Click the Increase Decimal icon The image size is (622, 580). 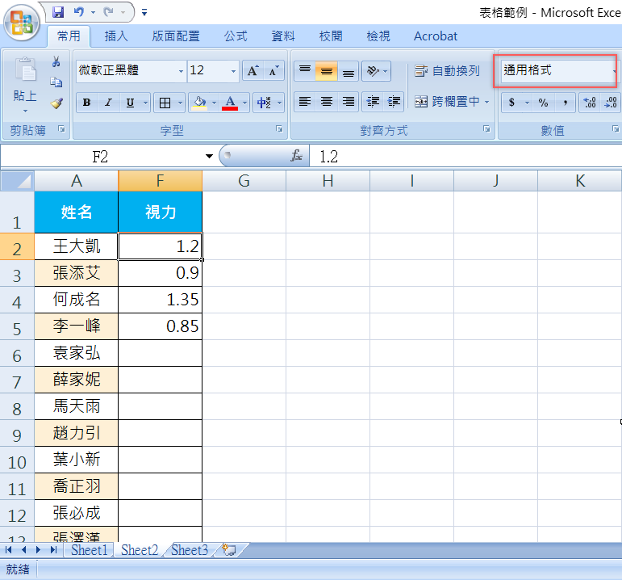pyautogui.click(x=590, y=103)
